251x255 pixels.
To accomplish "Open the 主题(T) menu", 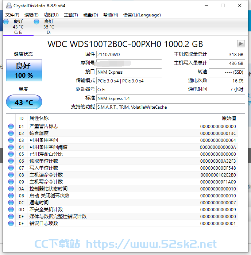I will [71, 15].
